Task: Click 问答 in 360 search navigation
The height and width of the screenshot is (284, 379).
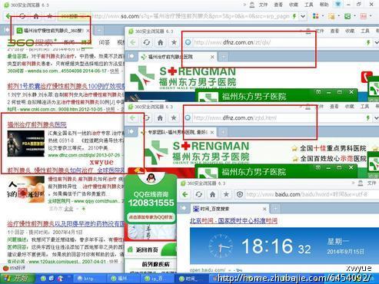Action: coord(104,42)
